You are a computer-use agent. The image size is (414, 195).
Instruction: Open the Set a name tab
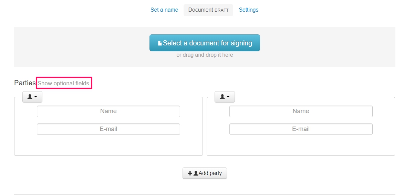click(164, 10)
